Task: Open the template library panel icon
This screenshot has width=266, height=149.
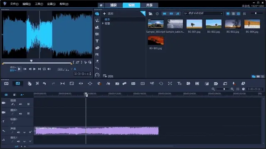Action: [x=97, y=27]
